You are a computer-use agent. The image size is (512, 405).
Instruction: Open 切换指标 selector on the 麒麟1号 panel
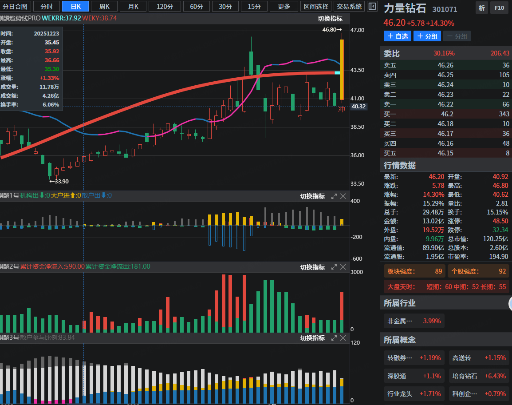click(312, 196)
